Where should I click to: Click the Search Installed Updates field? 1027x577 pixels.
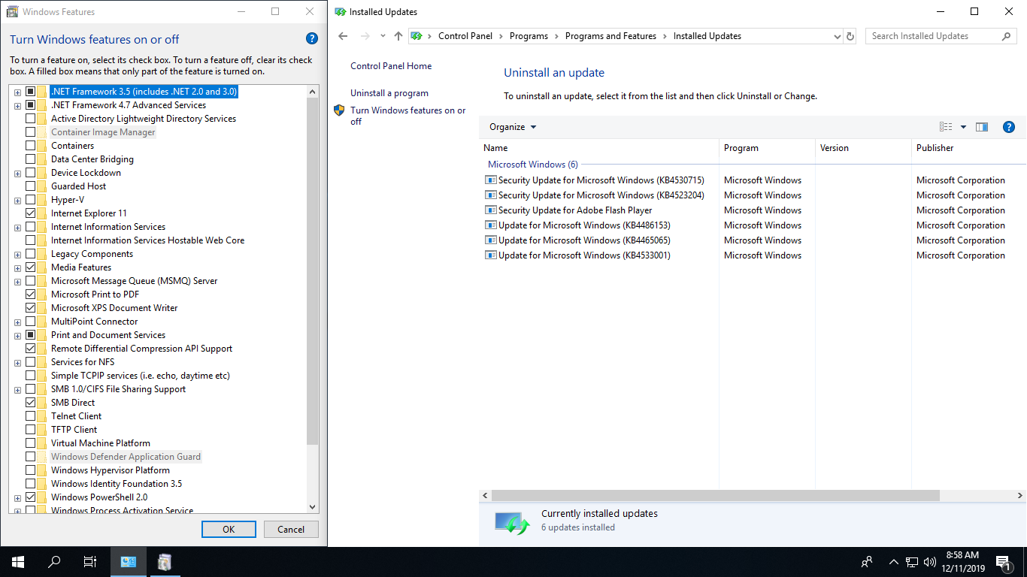(932, 36)
